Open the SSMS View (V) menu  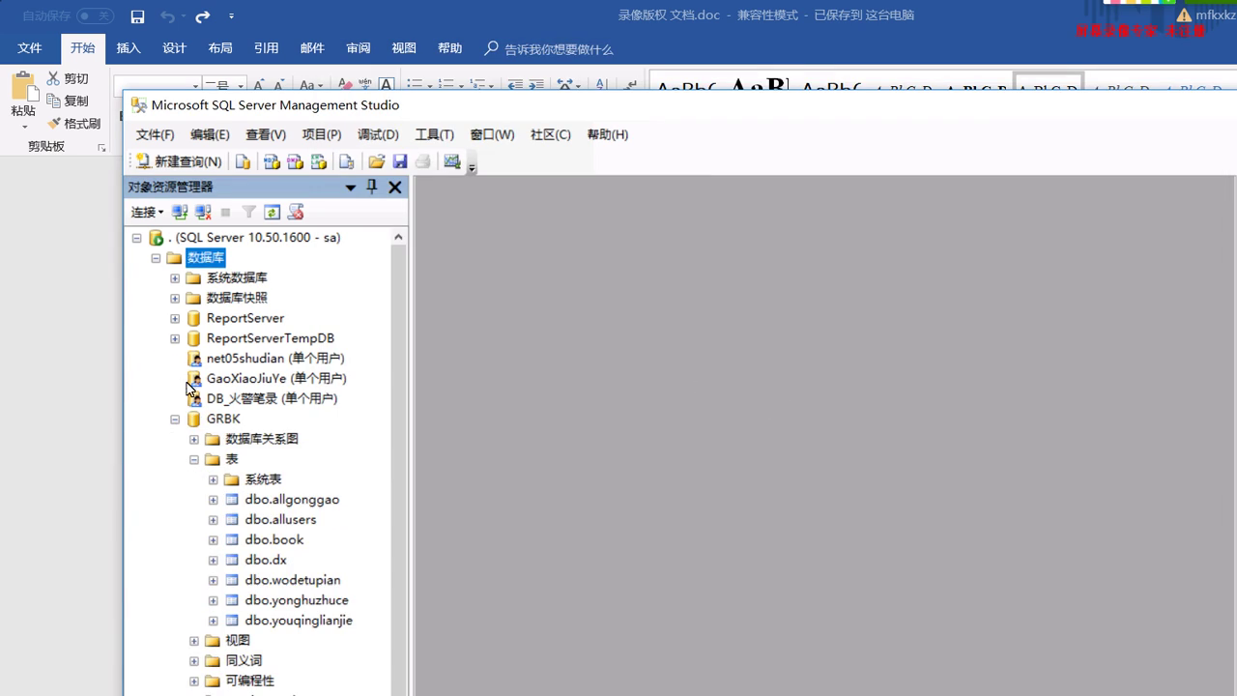coord(266,134)
